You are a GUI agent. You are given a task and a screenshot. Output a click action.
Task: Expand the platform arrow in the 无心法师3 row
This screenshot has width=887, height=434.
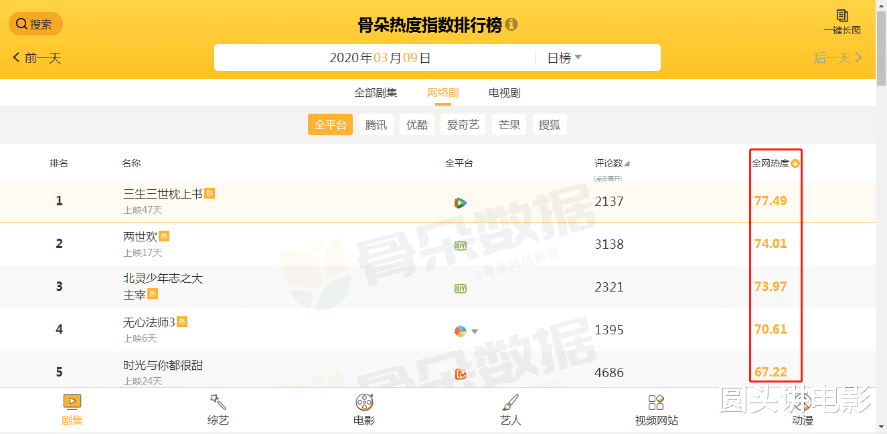click(x=475, y=331)
